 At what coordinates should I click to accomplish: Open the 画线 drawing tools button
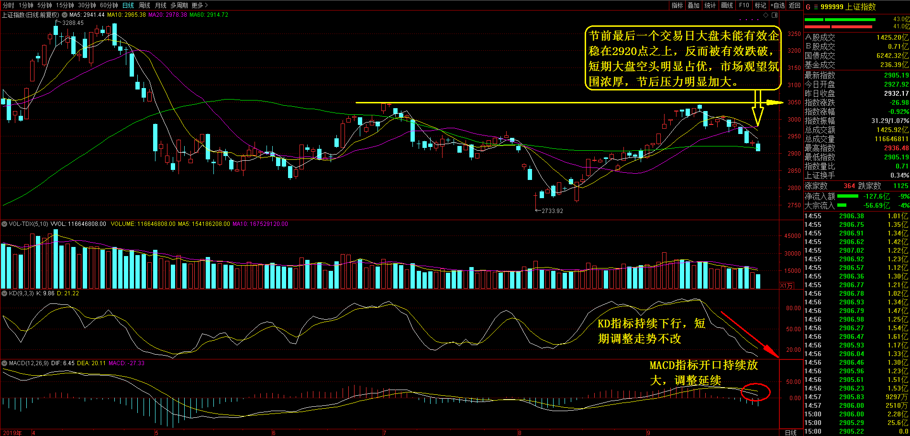click(727, 5)
